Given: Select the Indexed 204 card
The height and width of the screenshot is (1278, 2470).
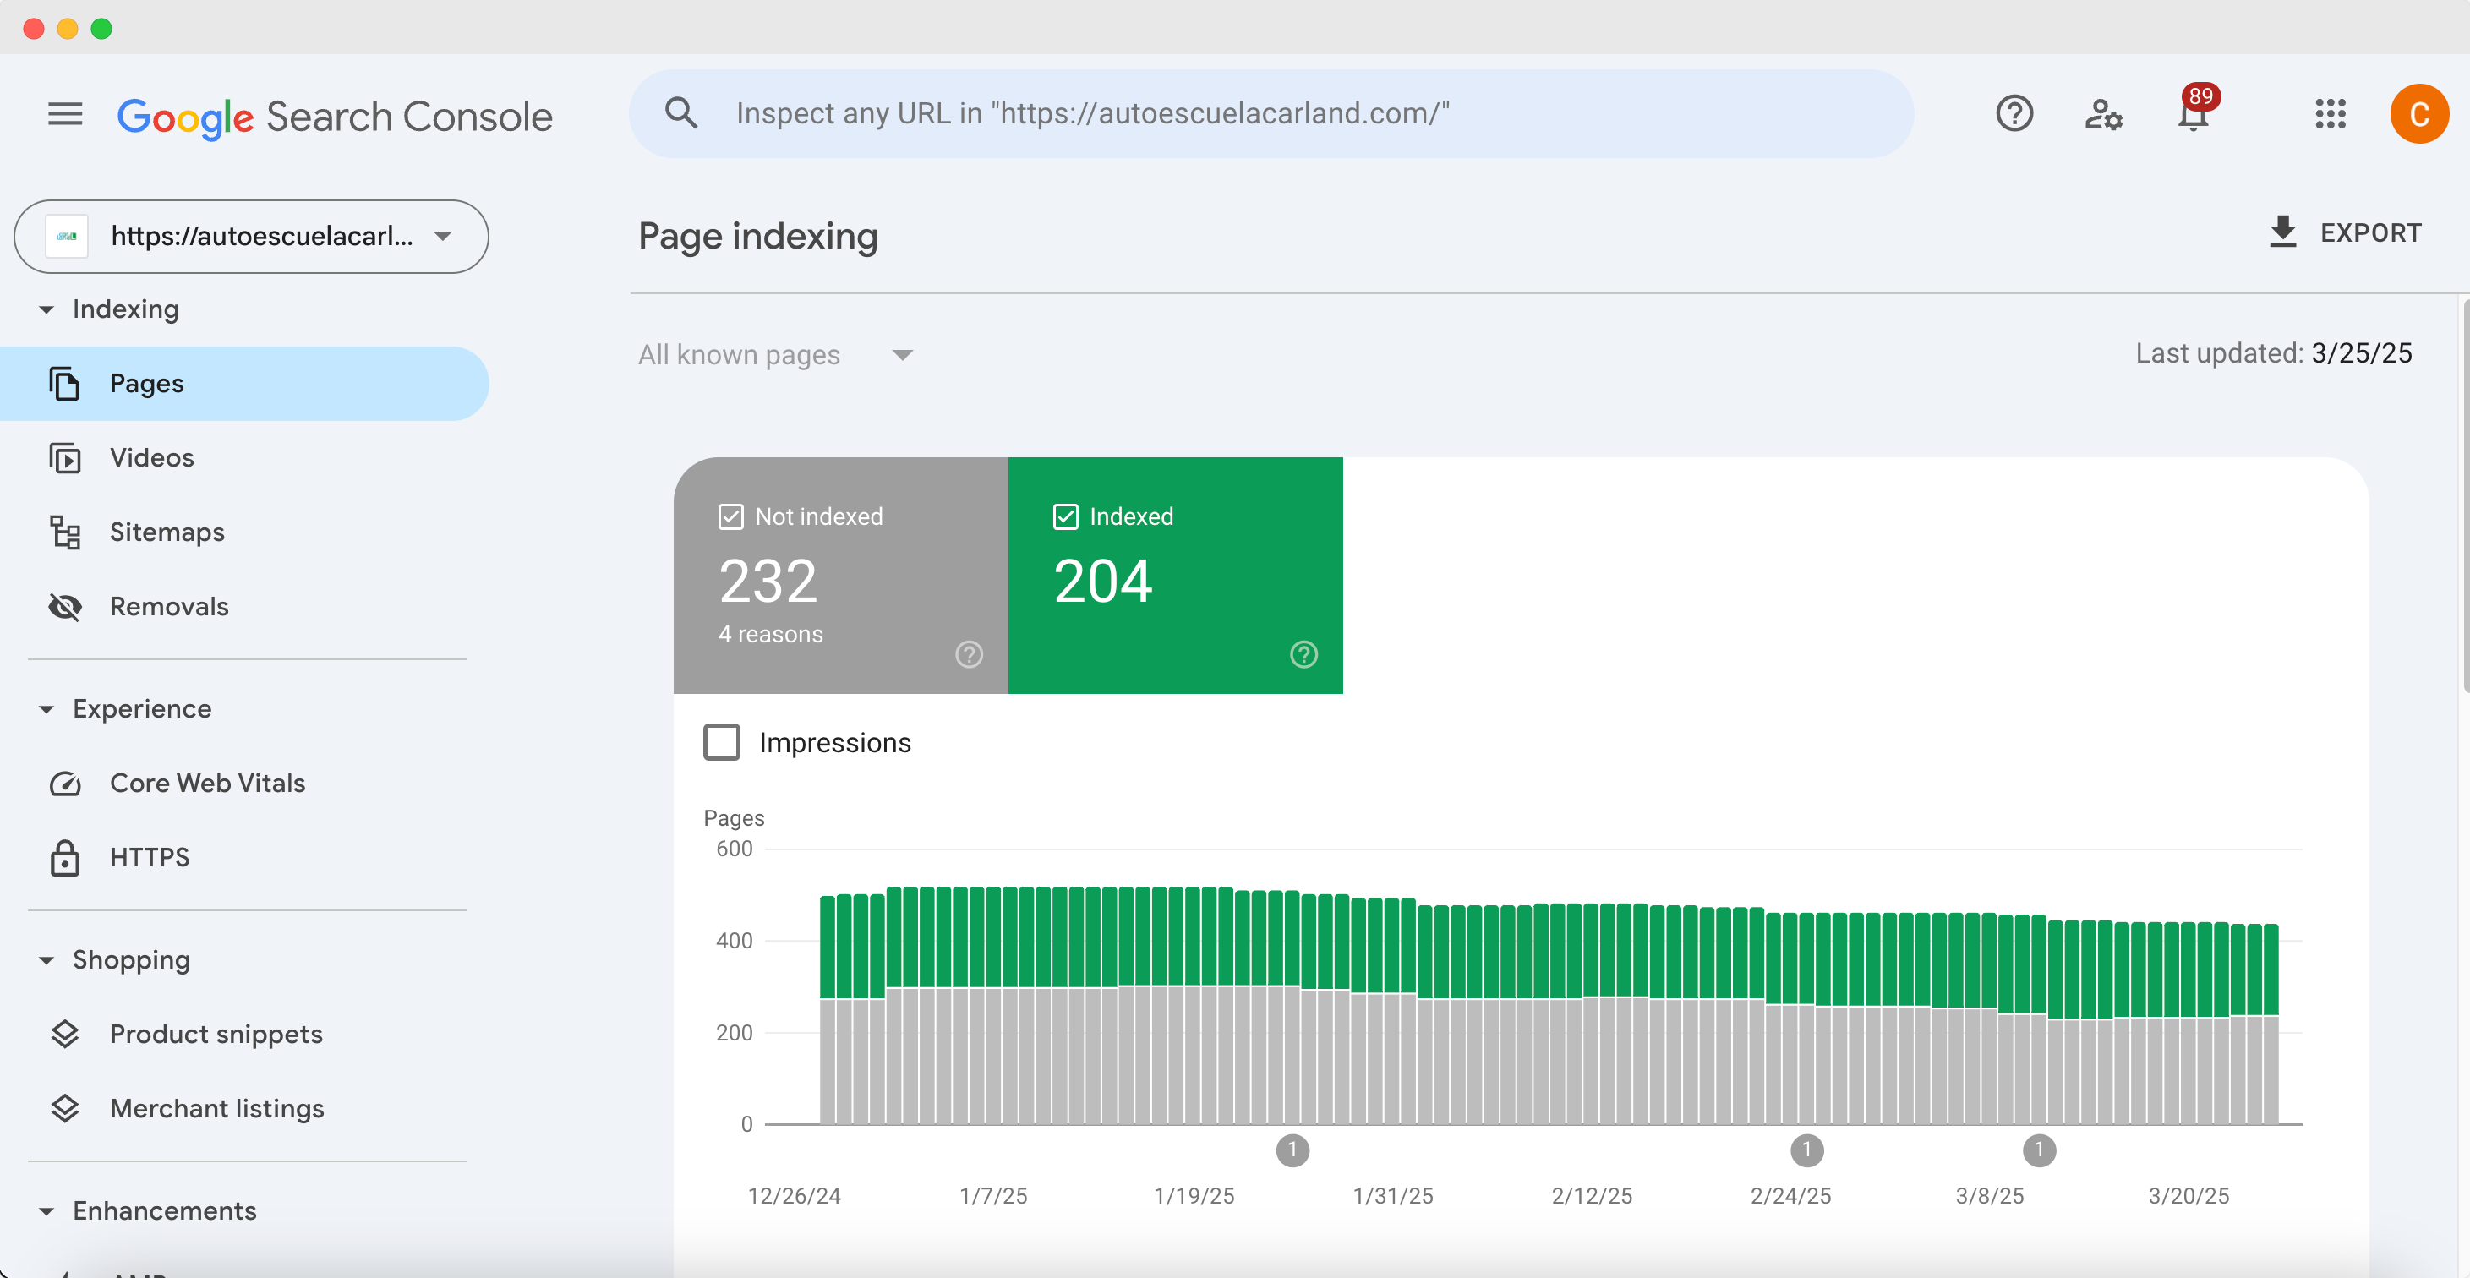Looking at the screenshot, I should coord(1176,576).
